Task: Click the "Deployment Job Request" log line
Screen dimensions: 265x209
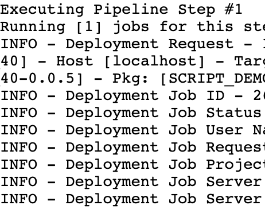Action: tap(132, 148)
